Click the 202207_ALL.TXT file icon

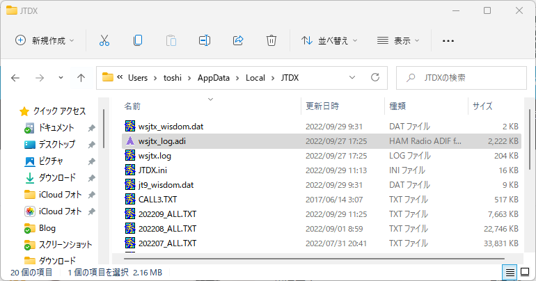(x=130, y=243)
